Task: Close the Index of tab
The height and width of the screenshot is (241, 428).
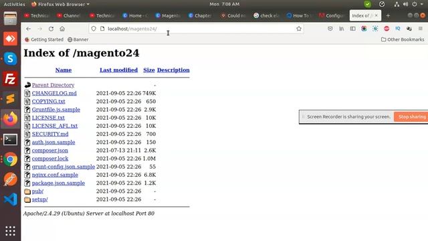Action: [x=377, y=15]
